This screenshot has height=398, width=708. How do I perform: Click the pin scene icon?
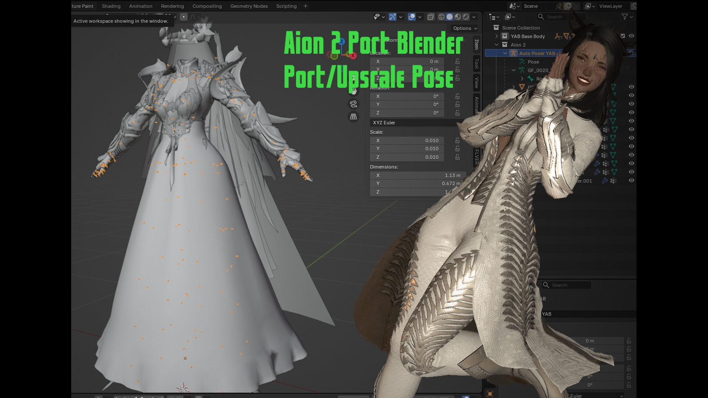(559, 6)
